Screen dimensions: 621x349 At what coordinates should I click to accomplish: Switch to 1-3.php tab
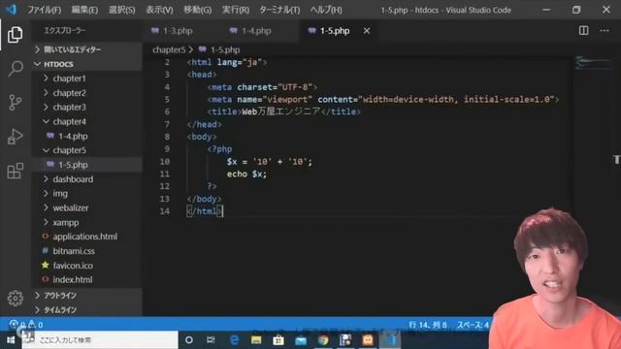click(x=173, y=31)
